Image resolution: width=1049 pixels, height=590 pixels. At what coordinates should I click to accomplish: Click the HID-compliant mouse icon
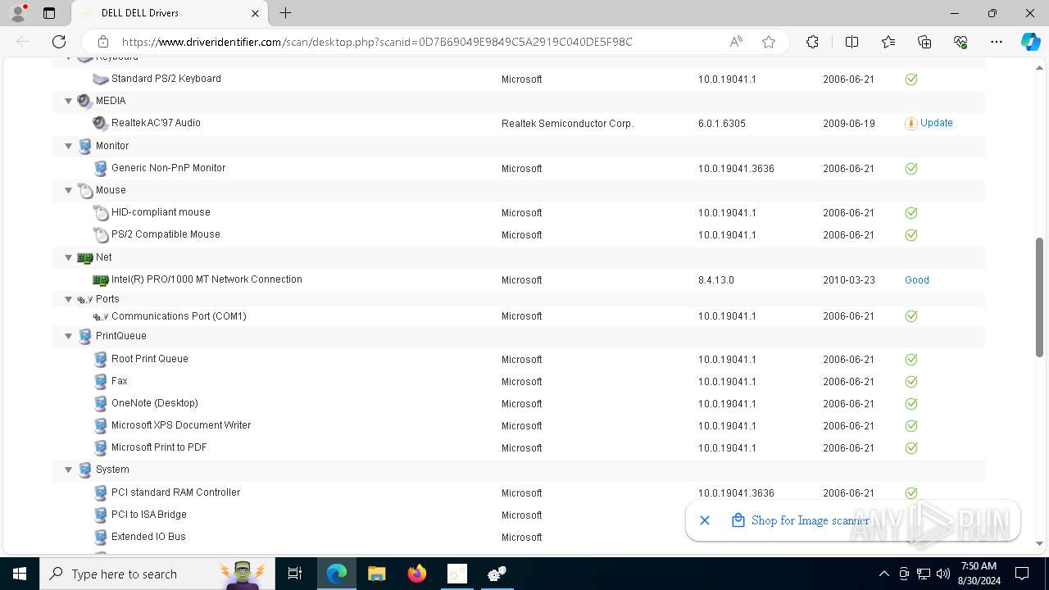101,212
